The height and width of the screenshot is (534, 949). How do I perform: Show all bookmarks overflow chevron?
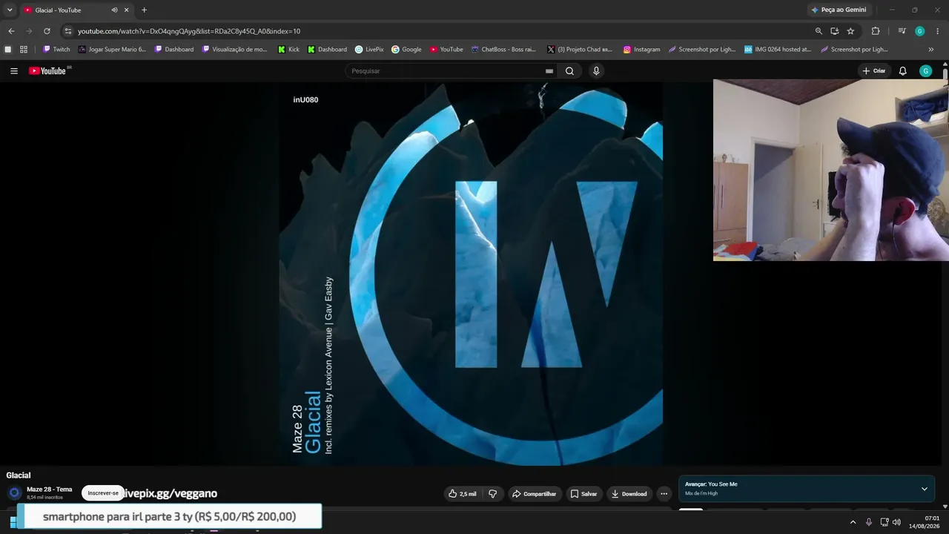(931, 50)
